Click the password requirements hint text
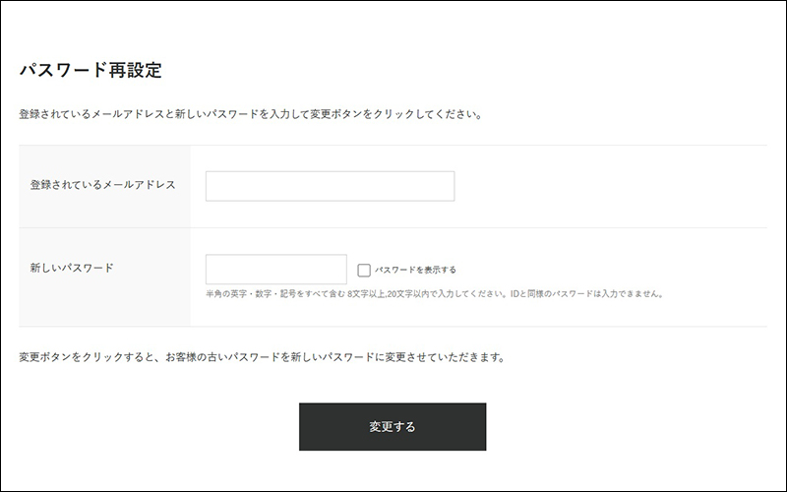 (434, 293)
